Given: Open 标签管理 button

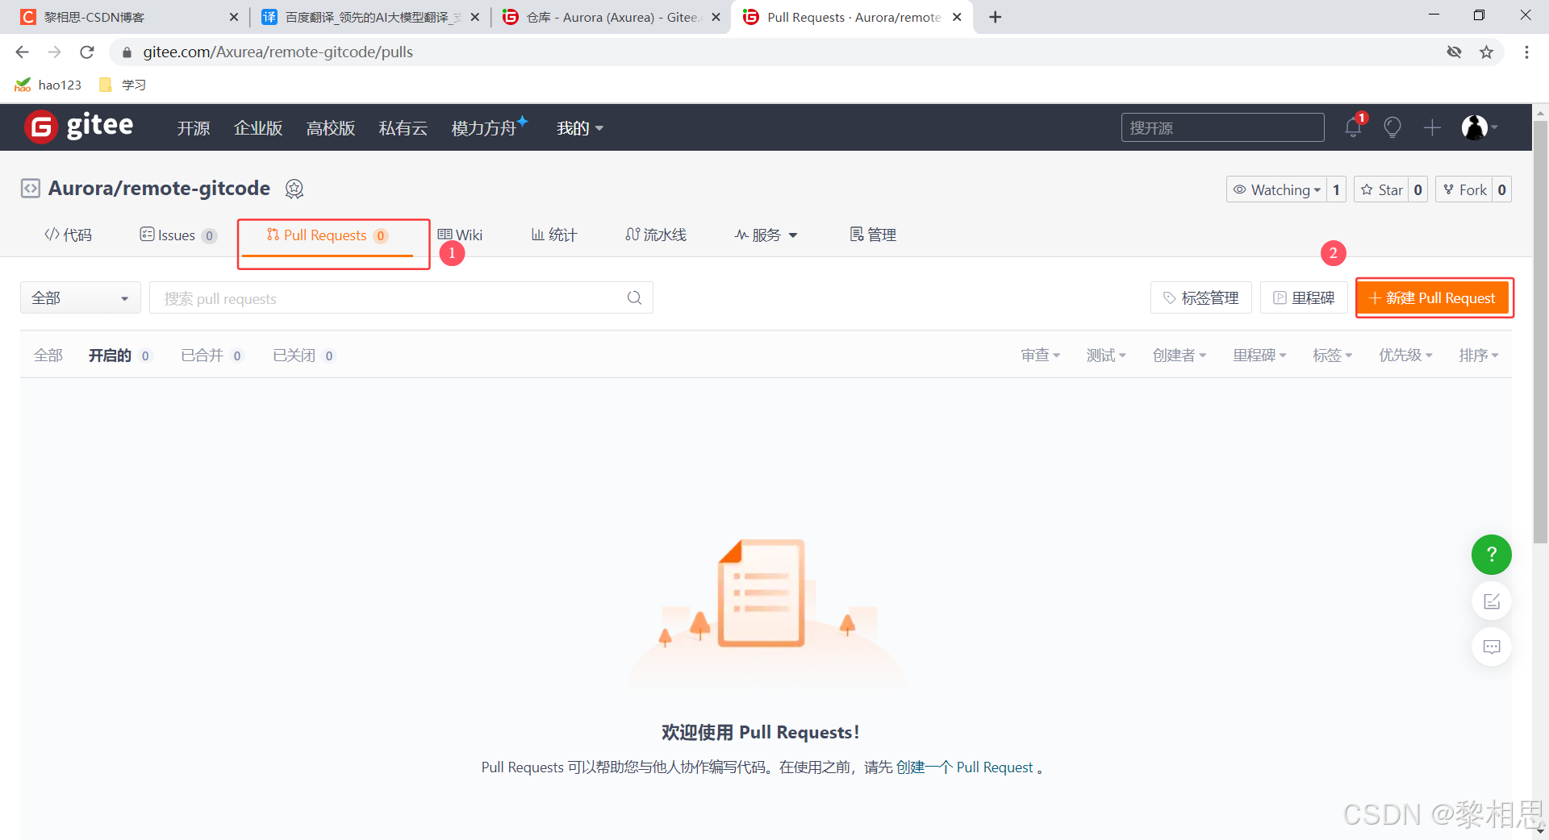Looking at the screenshot, I should click(1200, 297).
